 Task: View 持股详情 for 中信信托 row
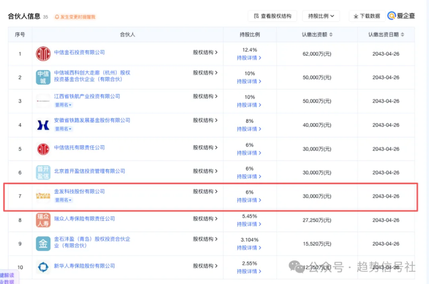[249, 152]
